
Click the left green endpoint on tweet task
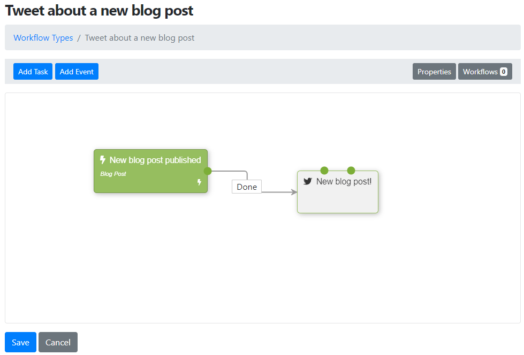point(324,171)
